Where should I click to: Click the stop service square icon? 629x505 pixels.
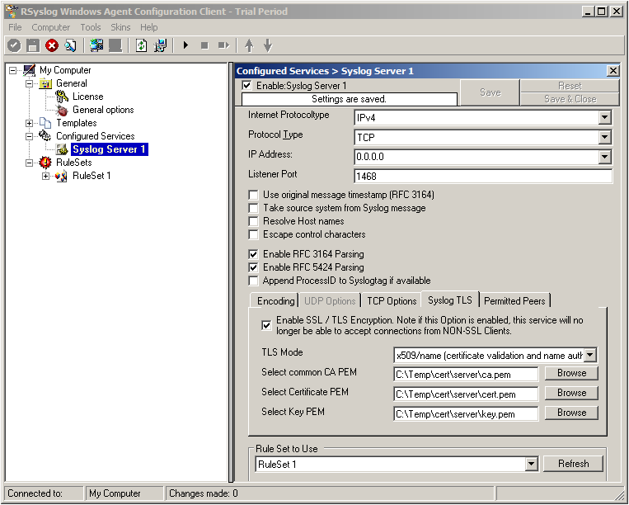tap(204, 45)
